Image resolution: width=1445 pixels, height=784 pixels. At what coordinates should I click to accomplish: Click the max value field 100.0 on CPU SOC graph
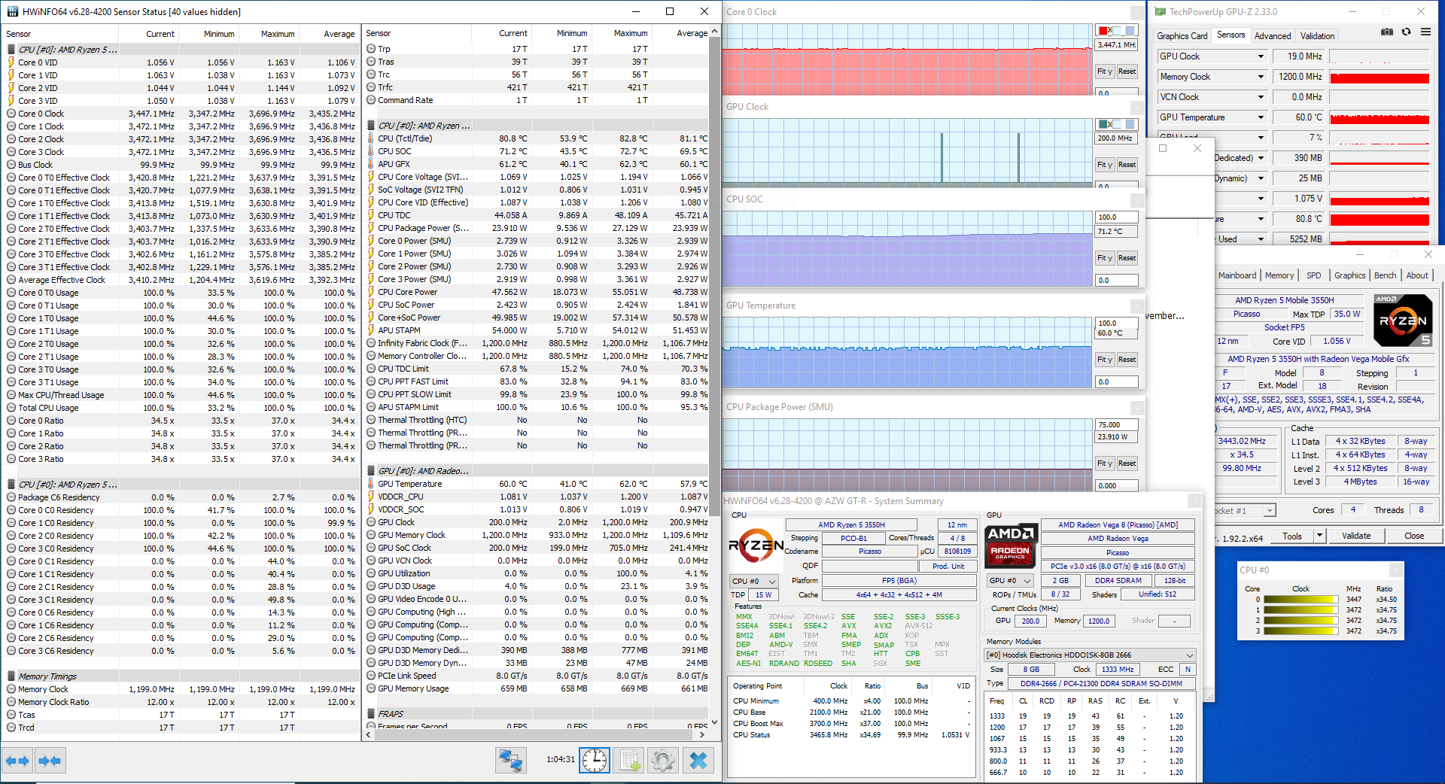tap(1117, 217)
